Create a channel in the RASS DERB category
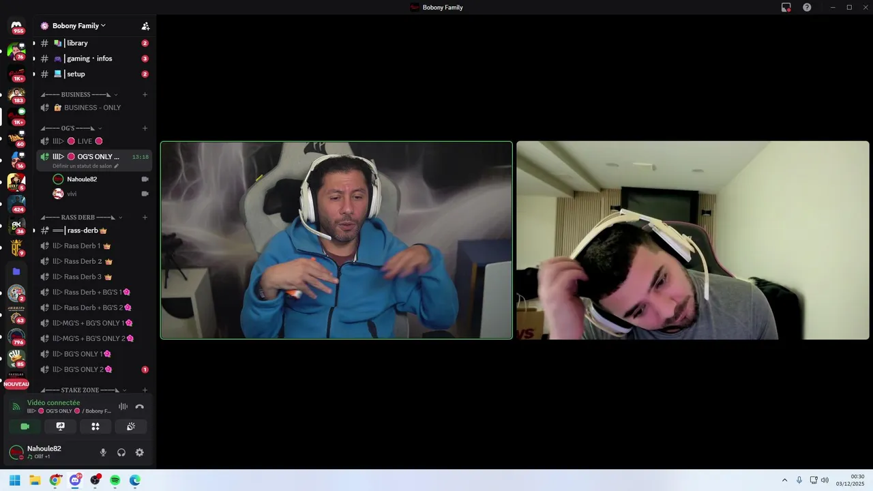 [x=145, y=218]
